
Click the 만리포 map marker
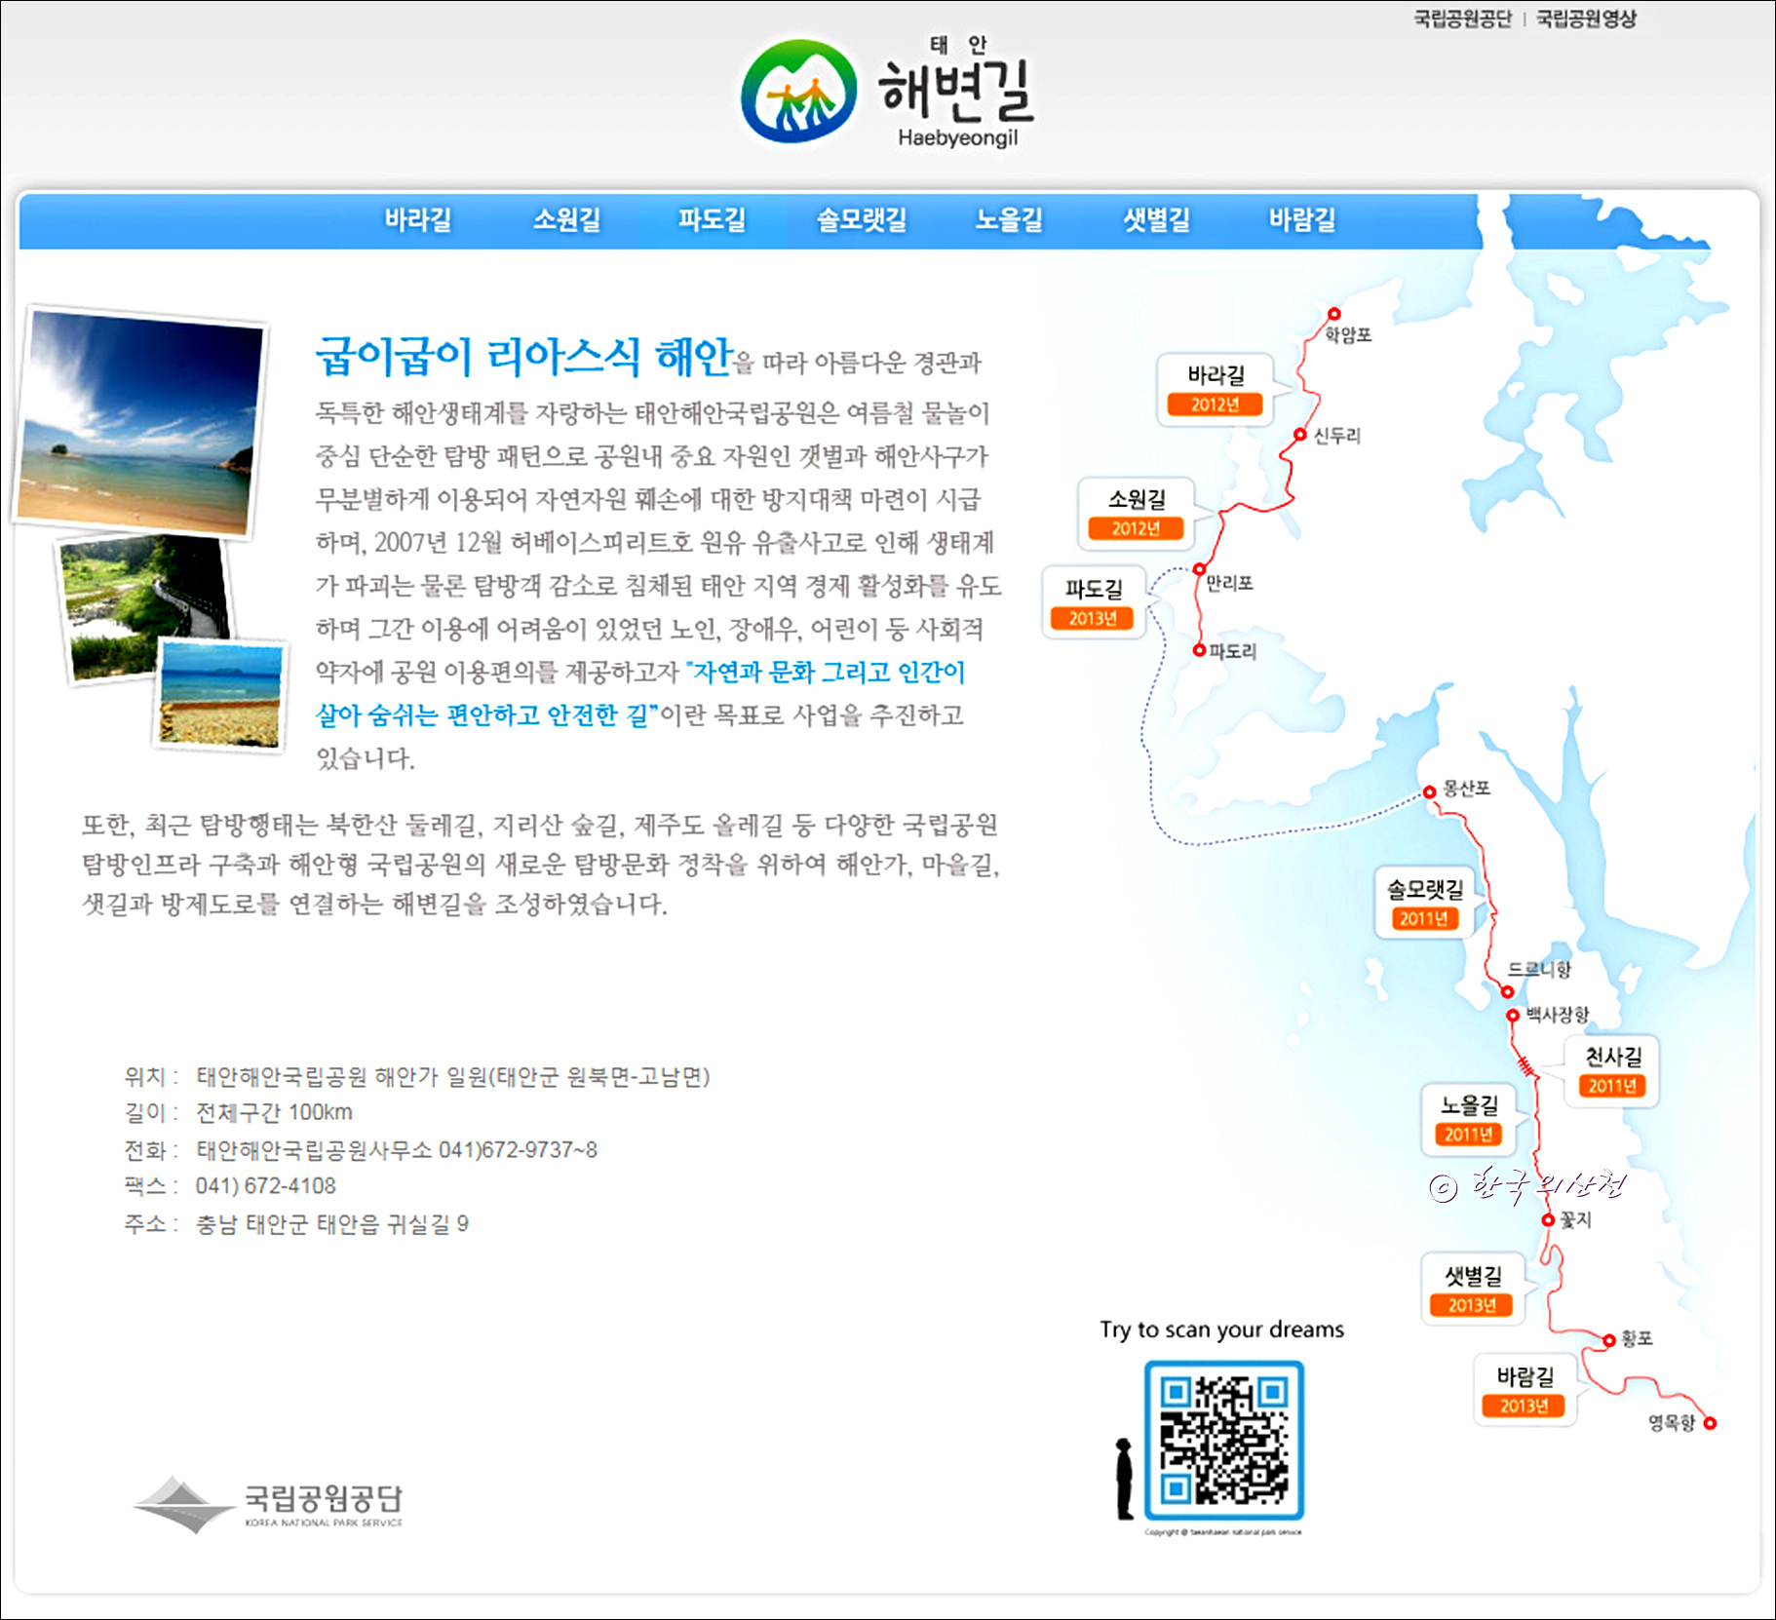pyautogui.click(x=1200, y=569)
